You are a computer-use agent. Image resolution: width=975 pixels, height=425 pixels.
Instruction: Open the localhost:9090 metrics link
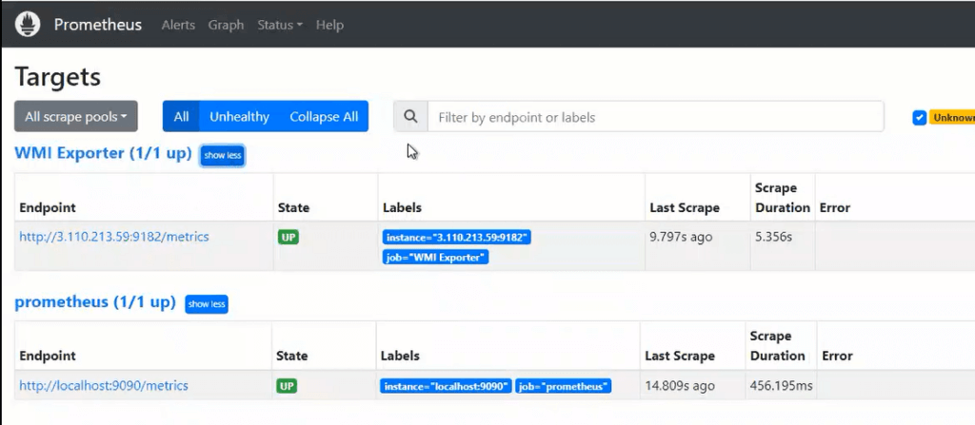(104, 386)
